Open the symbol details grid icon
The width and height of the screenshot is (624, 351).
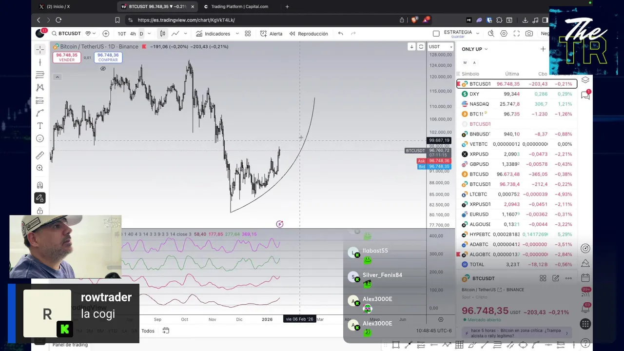tap(543, 278)
